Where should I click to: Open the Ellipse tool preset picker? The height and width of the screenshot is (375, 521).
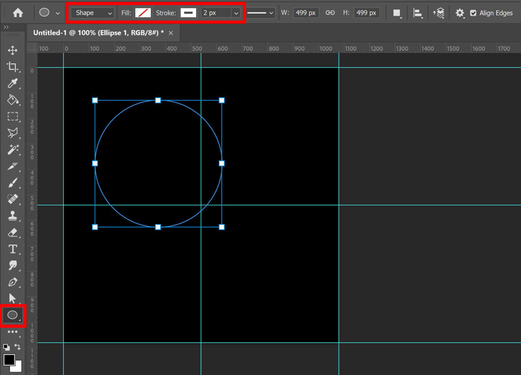58,13
